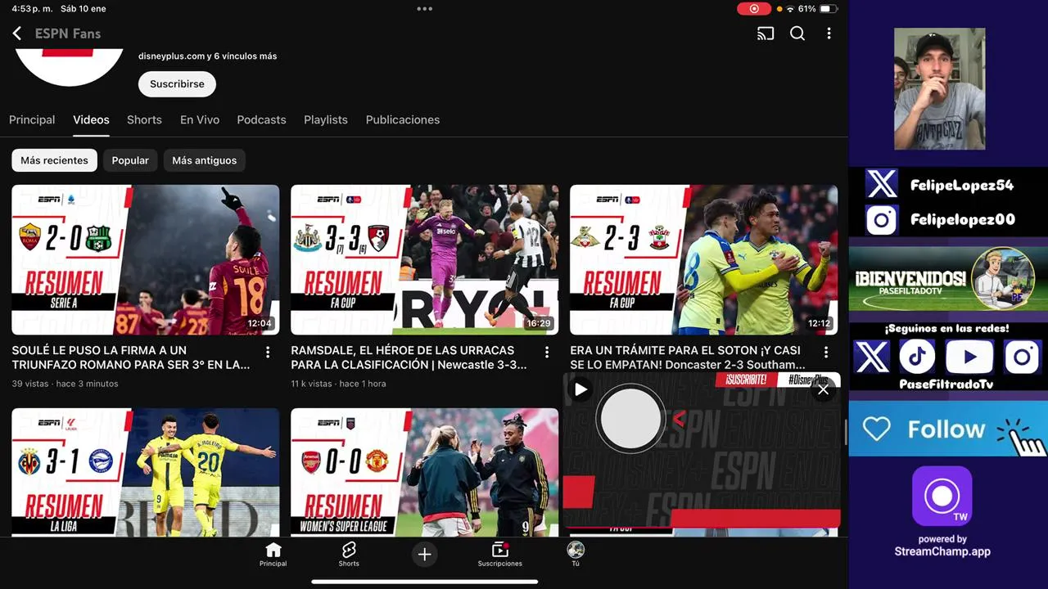1048x589 pixels.
Task: Open options for the RAMSDALE Newcastle video
Action: tap(547, 353)
